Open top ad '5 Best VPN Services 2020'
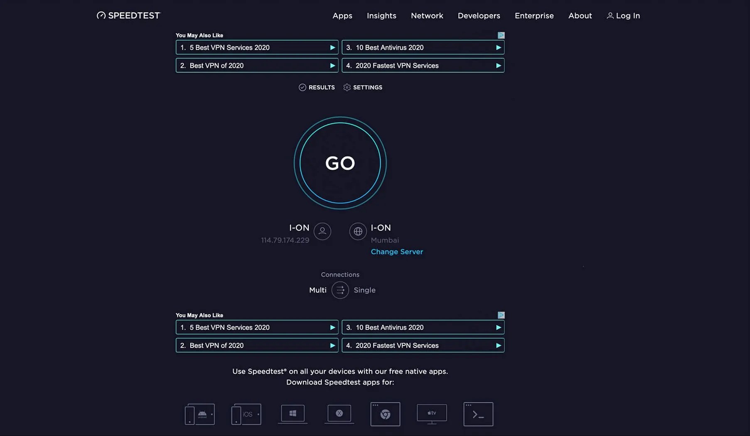 click(x=257, y=47)
